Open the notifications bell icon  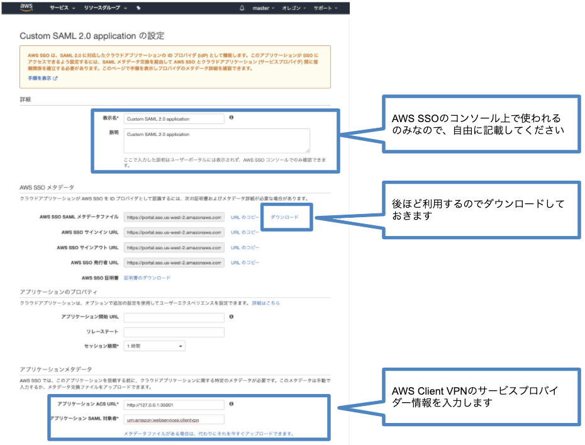coord(242,8)
